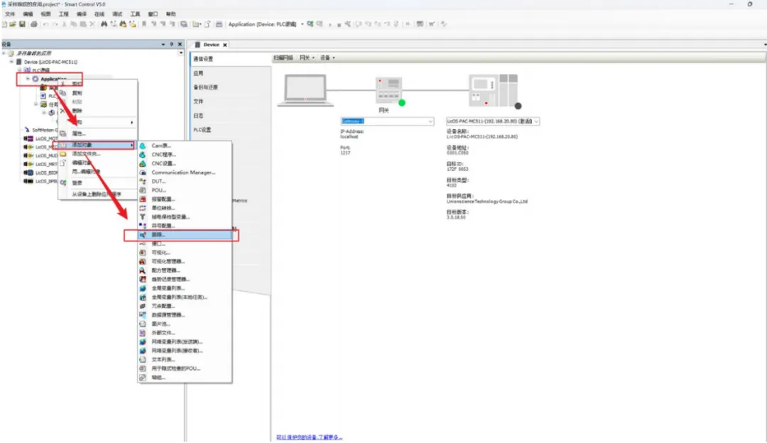Viewport: 767px width, 443px height.
Task: Click the blue link at bottom of Device page
Action: (309, 437)
